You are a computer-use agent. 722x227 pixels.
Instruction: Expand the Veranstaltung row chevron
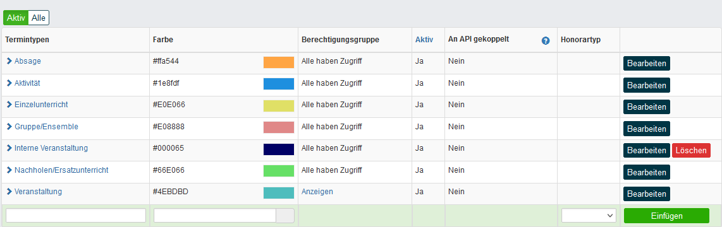click(9, 191)
